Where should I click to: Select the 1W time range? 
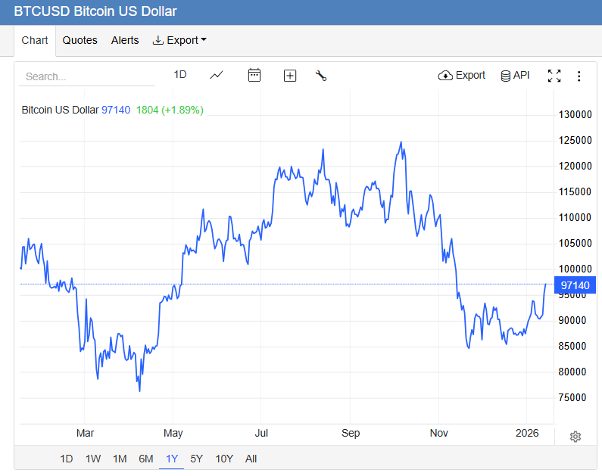[93, 459]
